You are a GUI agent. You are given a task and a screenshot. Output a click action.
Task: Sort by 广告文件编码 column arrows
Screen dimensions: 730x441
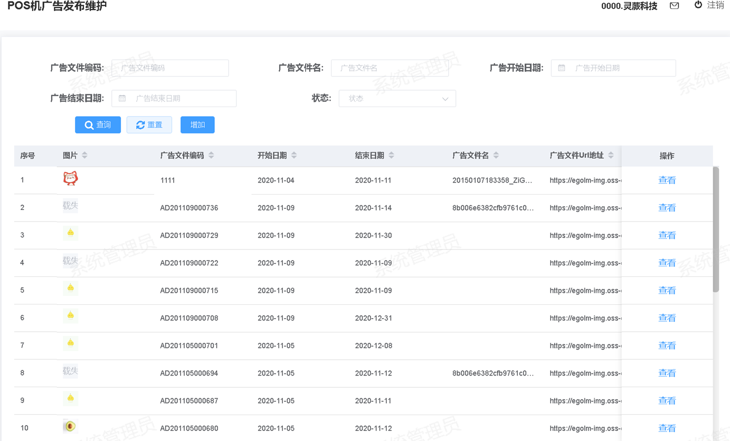pyautogui.click(x=211, y=155)
